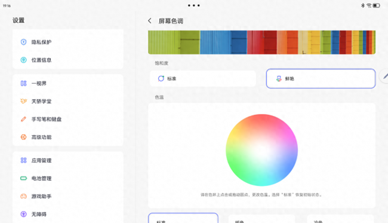Image resolution: width=388 pixels, height=223 pixels.
Task: Open 高级功能 settings entry
Action: pos(68,137)
